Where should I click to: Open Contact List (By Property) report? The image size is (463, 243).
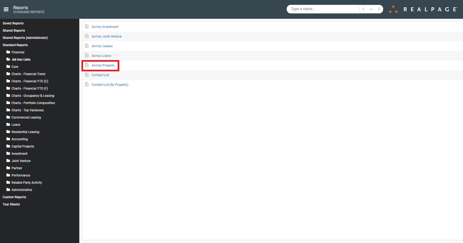(x=110, y=84)
